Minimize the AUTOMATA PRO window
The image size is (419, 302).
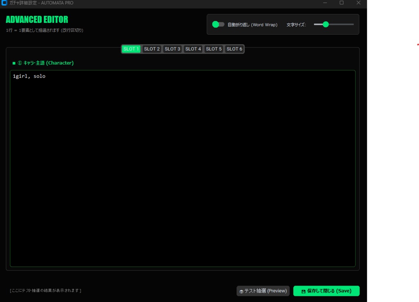point(325,3)
